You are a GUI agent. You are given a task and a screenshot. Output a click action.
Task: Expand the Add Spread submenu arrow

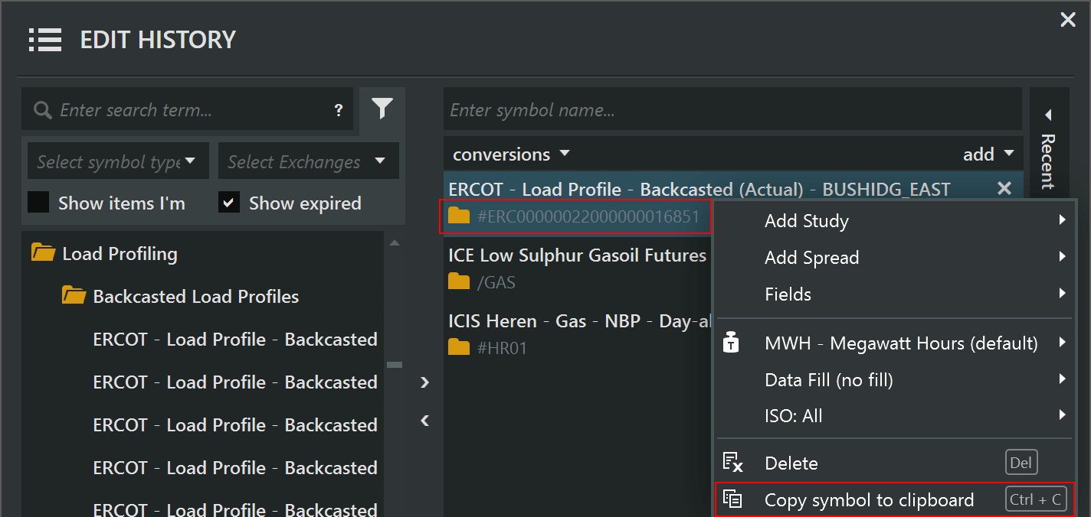coord(1063,257)
